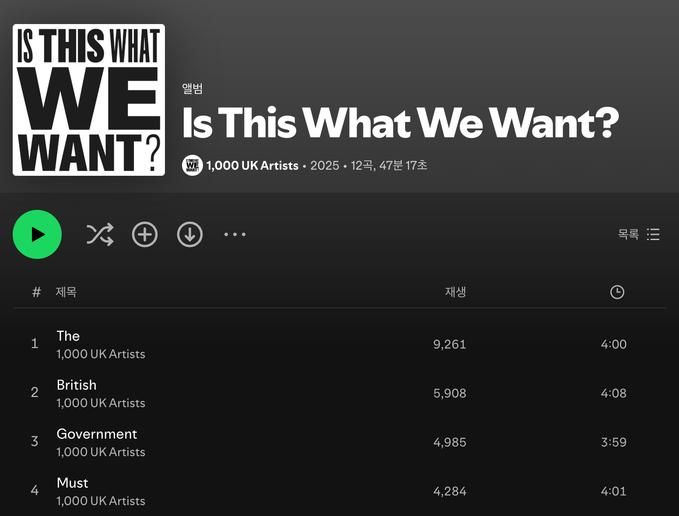Click the album title Is This What We Want?
The width and height of the screenshot is (679, 516).
tap(401, 123)
